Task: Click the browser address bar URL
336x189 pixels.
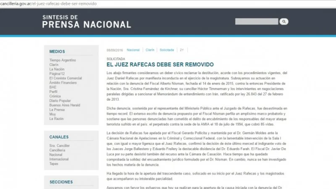Action: [x=48, y=4]
